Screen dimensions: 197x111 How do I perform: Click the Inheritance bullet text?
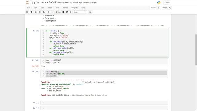click(x=49, y=16)
